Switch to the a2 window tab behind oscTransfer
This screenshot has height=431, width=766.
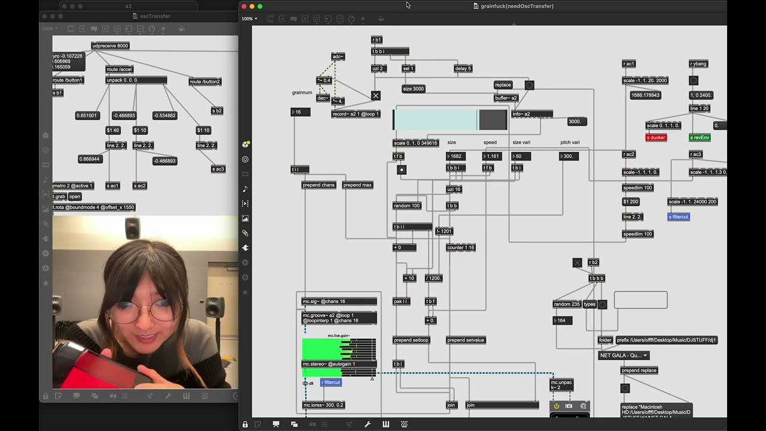coord(128,6)
